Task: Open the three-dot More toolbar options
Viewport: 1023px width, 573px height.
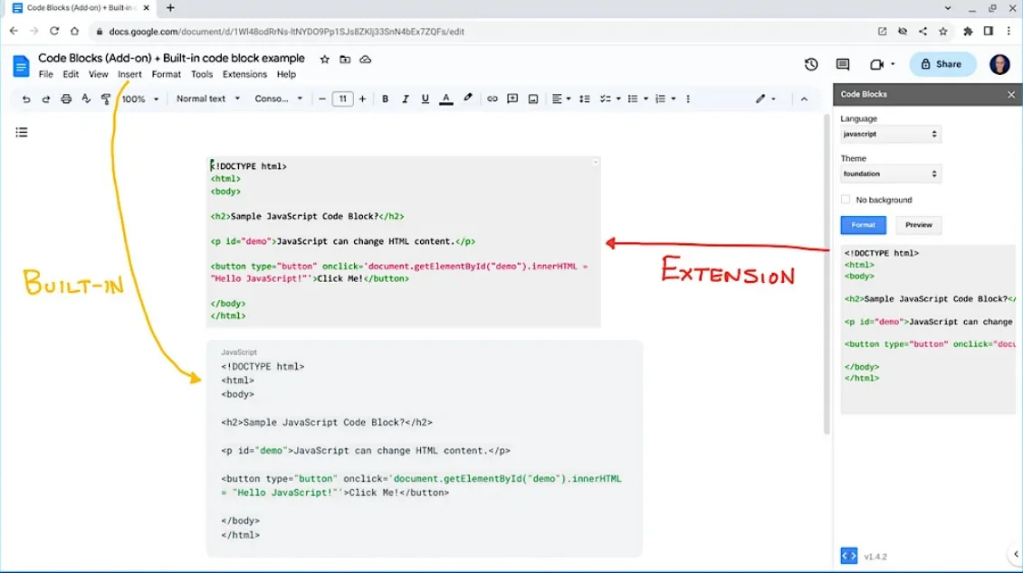Action: 688,99
